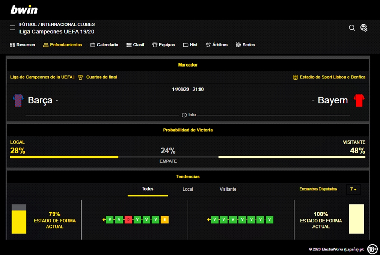Screen dimensions: 380x255
Task: Open the globe language settings
Action: tap(364, 28)
